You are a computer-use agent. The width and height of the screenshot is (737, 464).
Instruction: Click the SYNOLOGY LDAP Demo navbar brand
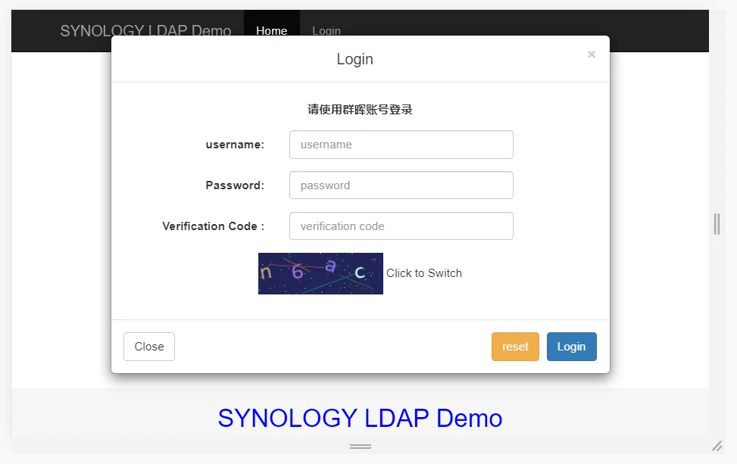[145, 30]
